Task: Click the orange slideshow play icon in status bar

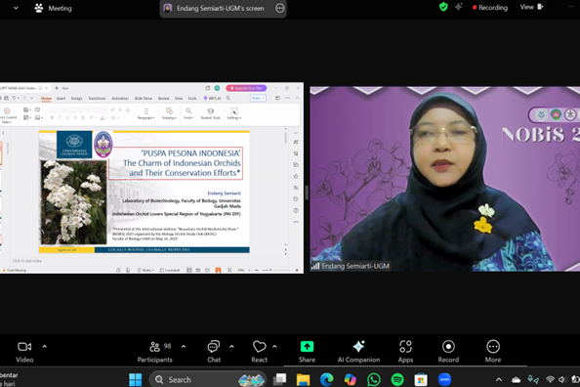Action: (x=219, y=271)
